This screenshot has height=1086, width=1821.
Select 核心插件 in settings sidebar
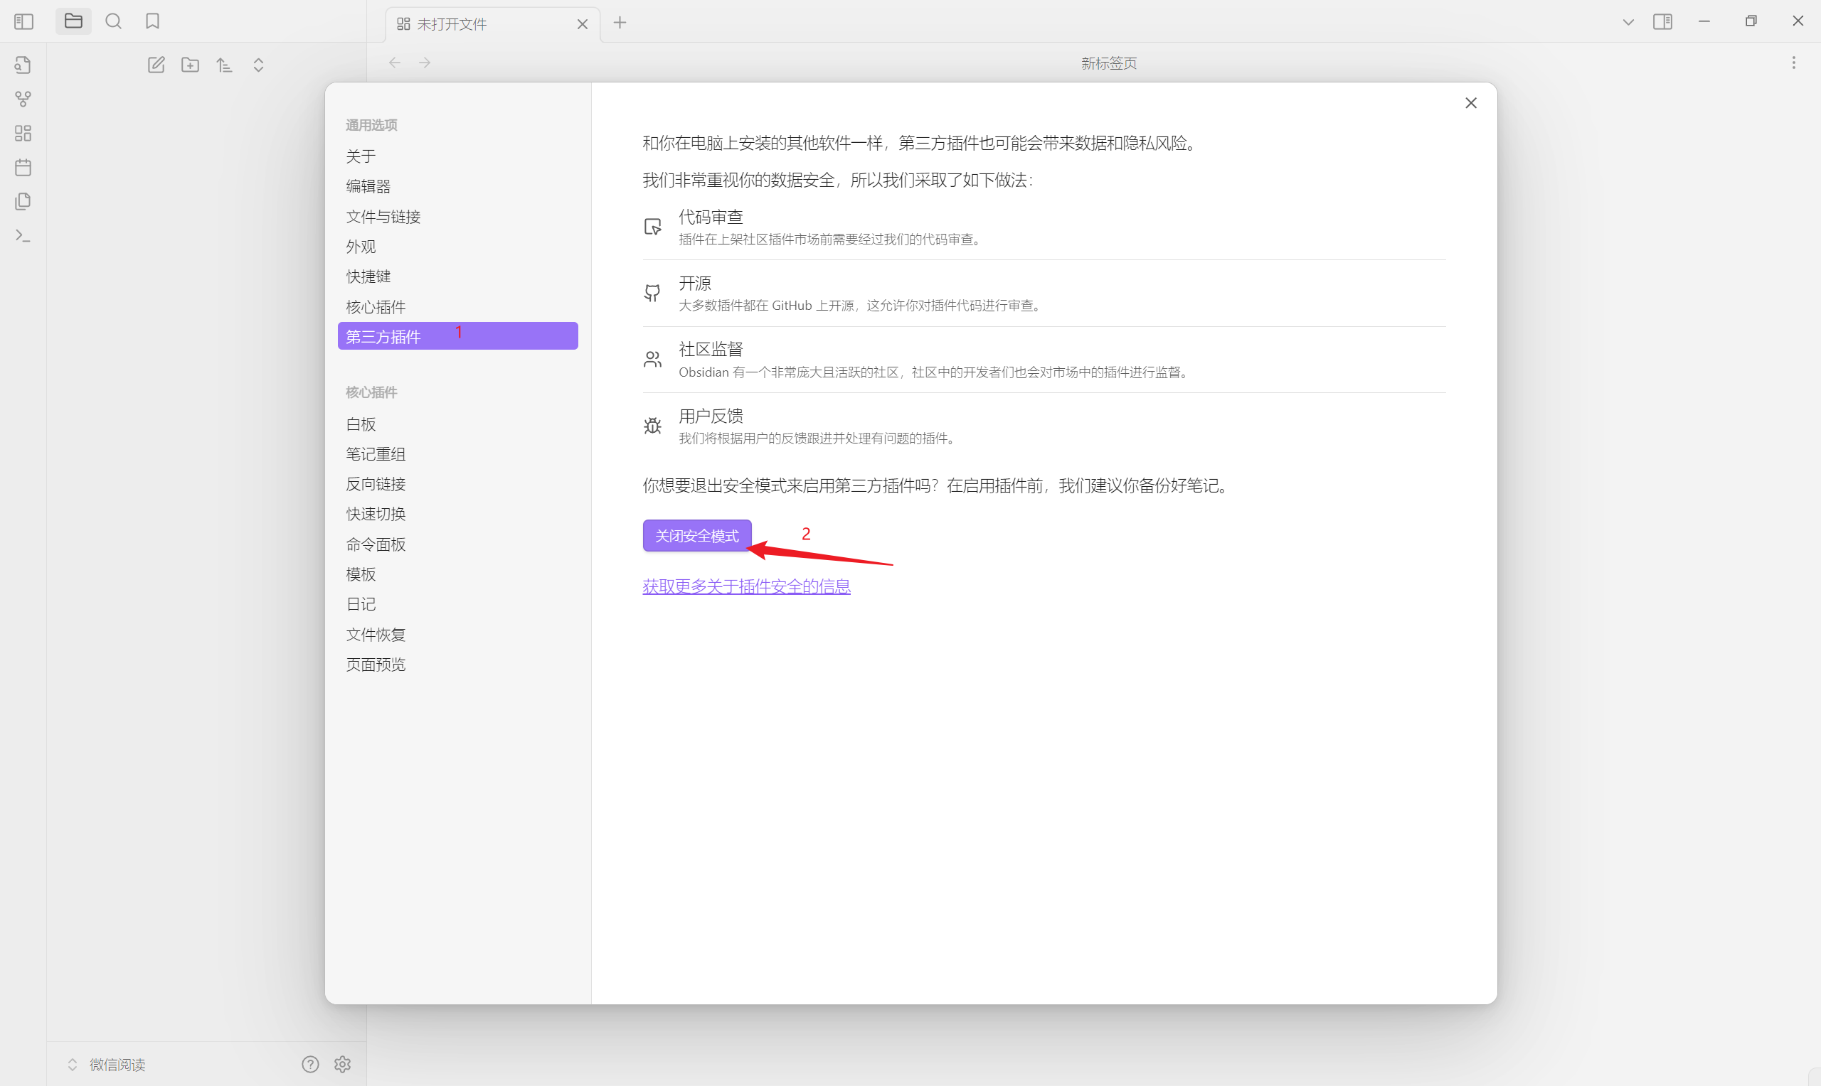tap(376, 306)
